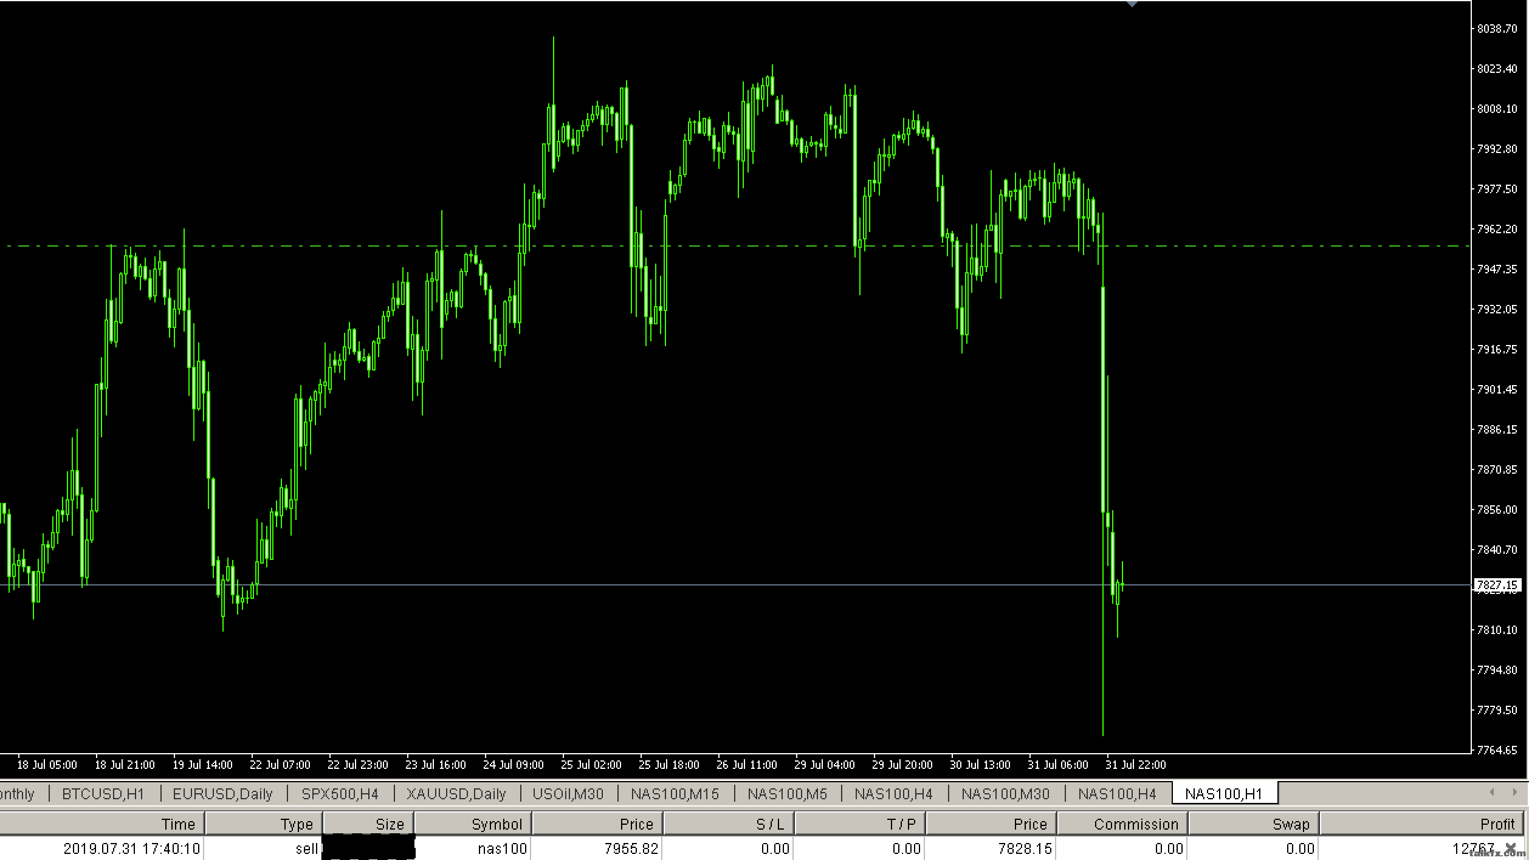1529x860 pixels.
Task: Select the NAS100,M15 chart tab
Action: pos(675,794)
